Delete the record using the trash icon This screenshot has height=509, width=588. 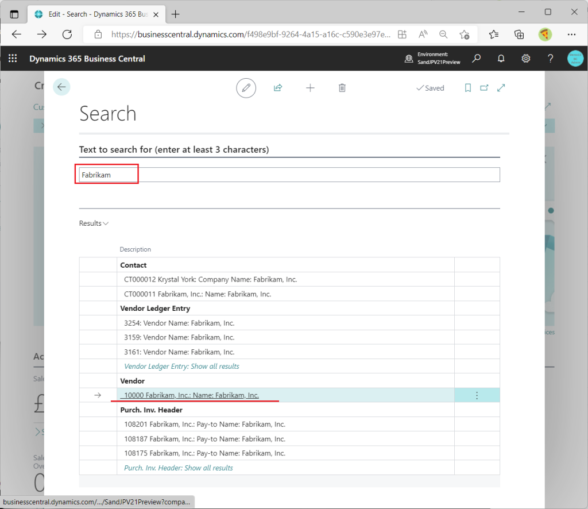point(342,88)
